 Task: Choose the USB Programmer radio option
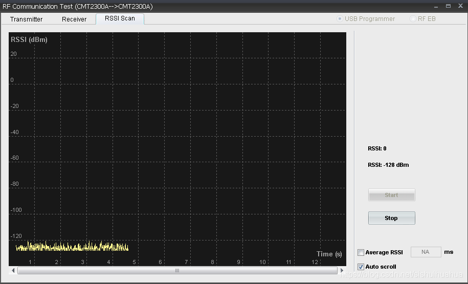point(366,19)
